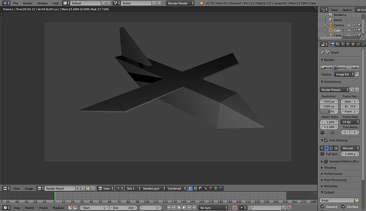
Task: Expand the Cube object in the Outliner
Action: pos(325,30)
